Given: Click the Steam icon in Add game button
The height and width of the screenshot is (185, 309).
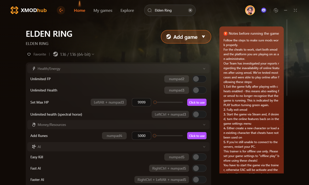Looking at the screenshot, I should click(168, 37).
